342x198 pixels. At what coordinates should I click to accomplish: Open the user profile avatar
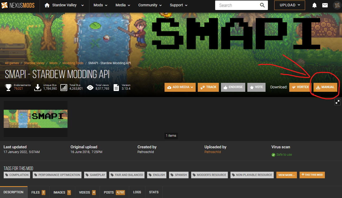337,5
